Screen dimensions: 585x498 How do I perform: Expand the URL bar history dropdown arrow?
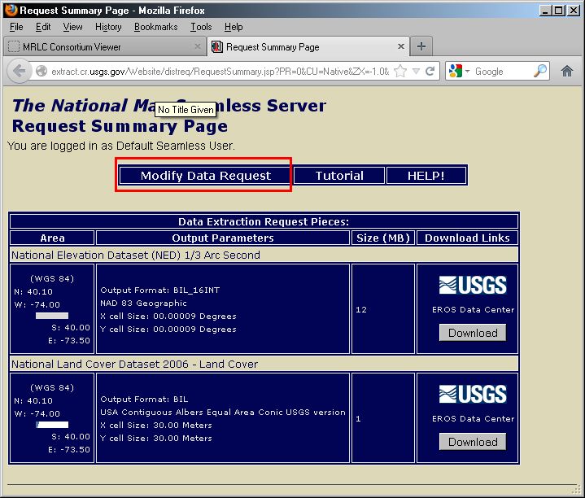pos(415,72)
